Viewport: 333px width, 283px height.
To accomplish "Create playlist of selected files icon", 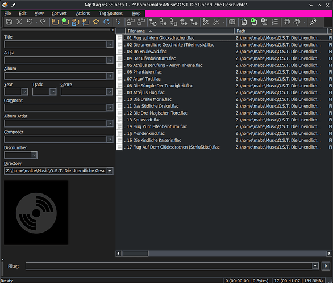I will (264, 22).
